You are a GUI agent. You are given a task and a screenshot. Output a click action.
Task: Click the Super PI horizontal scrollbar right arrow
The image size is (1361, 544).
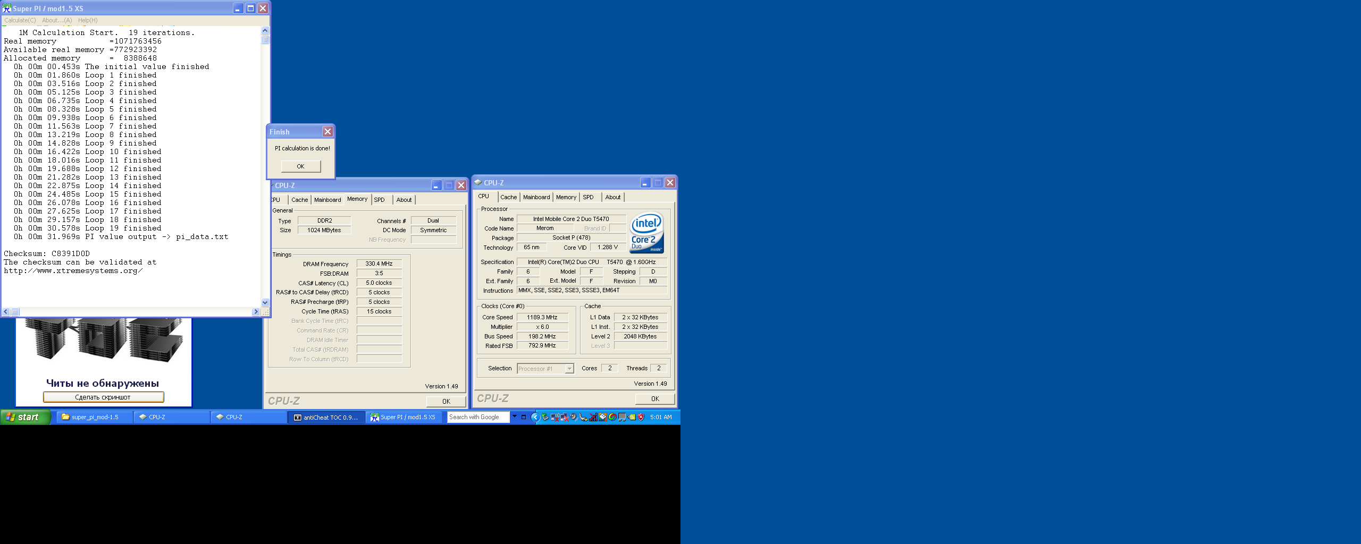pyautogui.click(x=256, y=312)
